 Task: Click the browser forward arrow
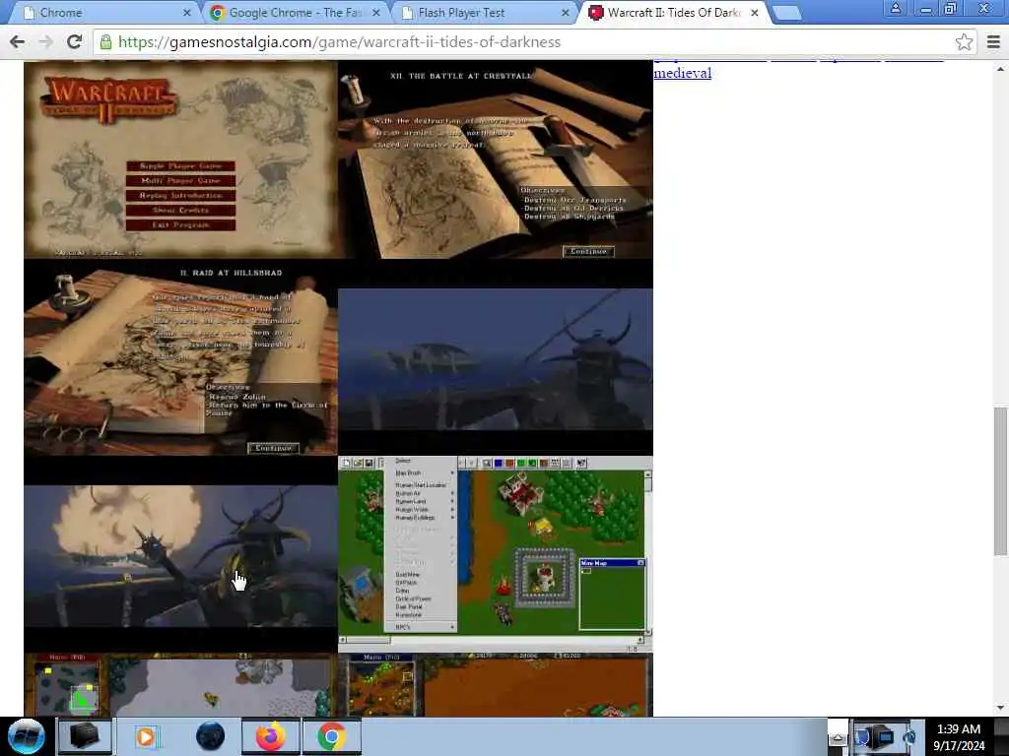(45, 41)
